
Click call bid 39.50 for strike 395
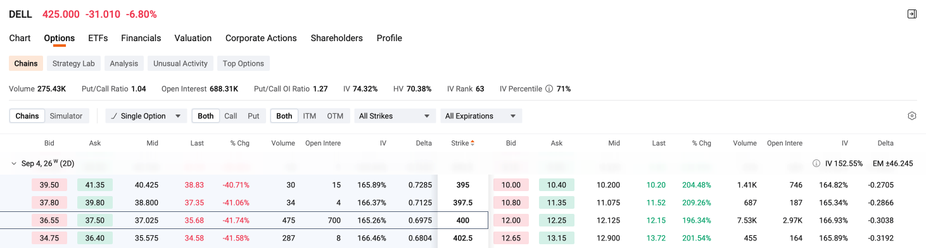(x=49, y=185)
